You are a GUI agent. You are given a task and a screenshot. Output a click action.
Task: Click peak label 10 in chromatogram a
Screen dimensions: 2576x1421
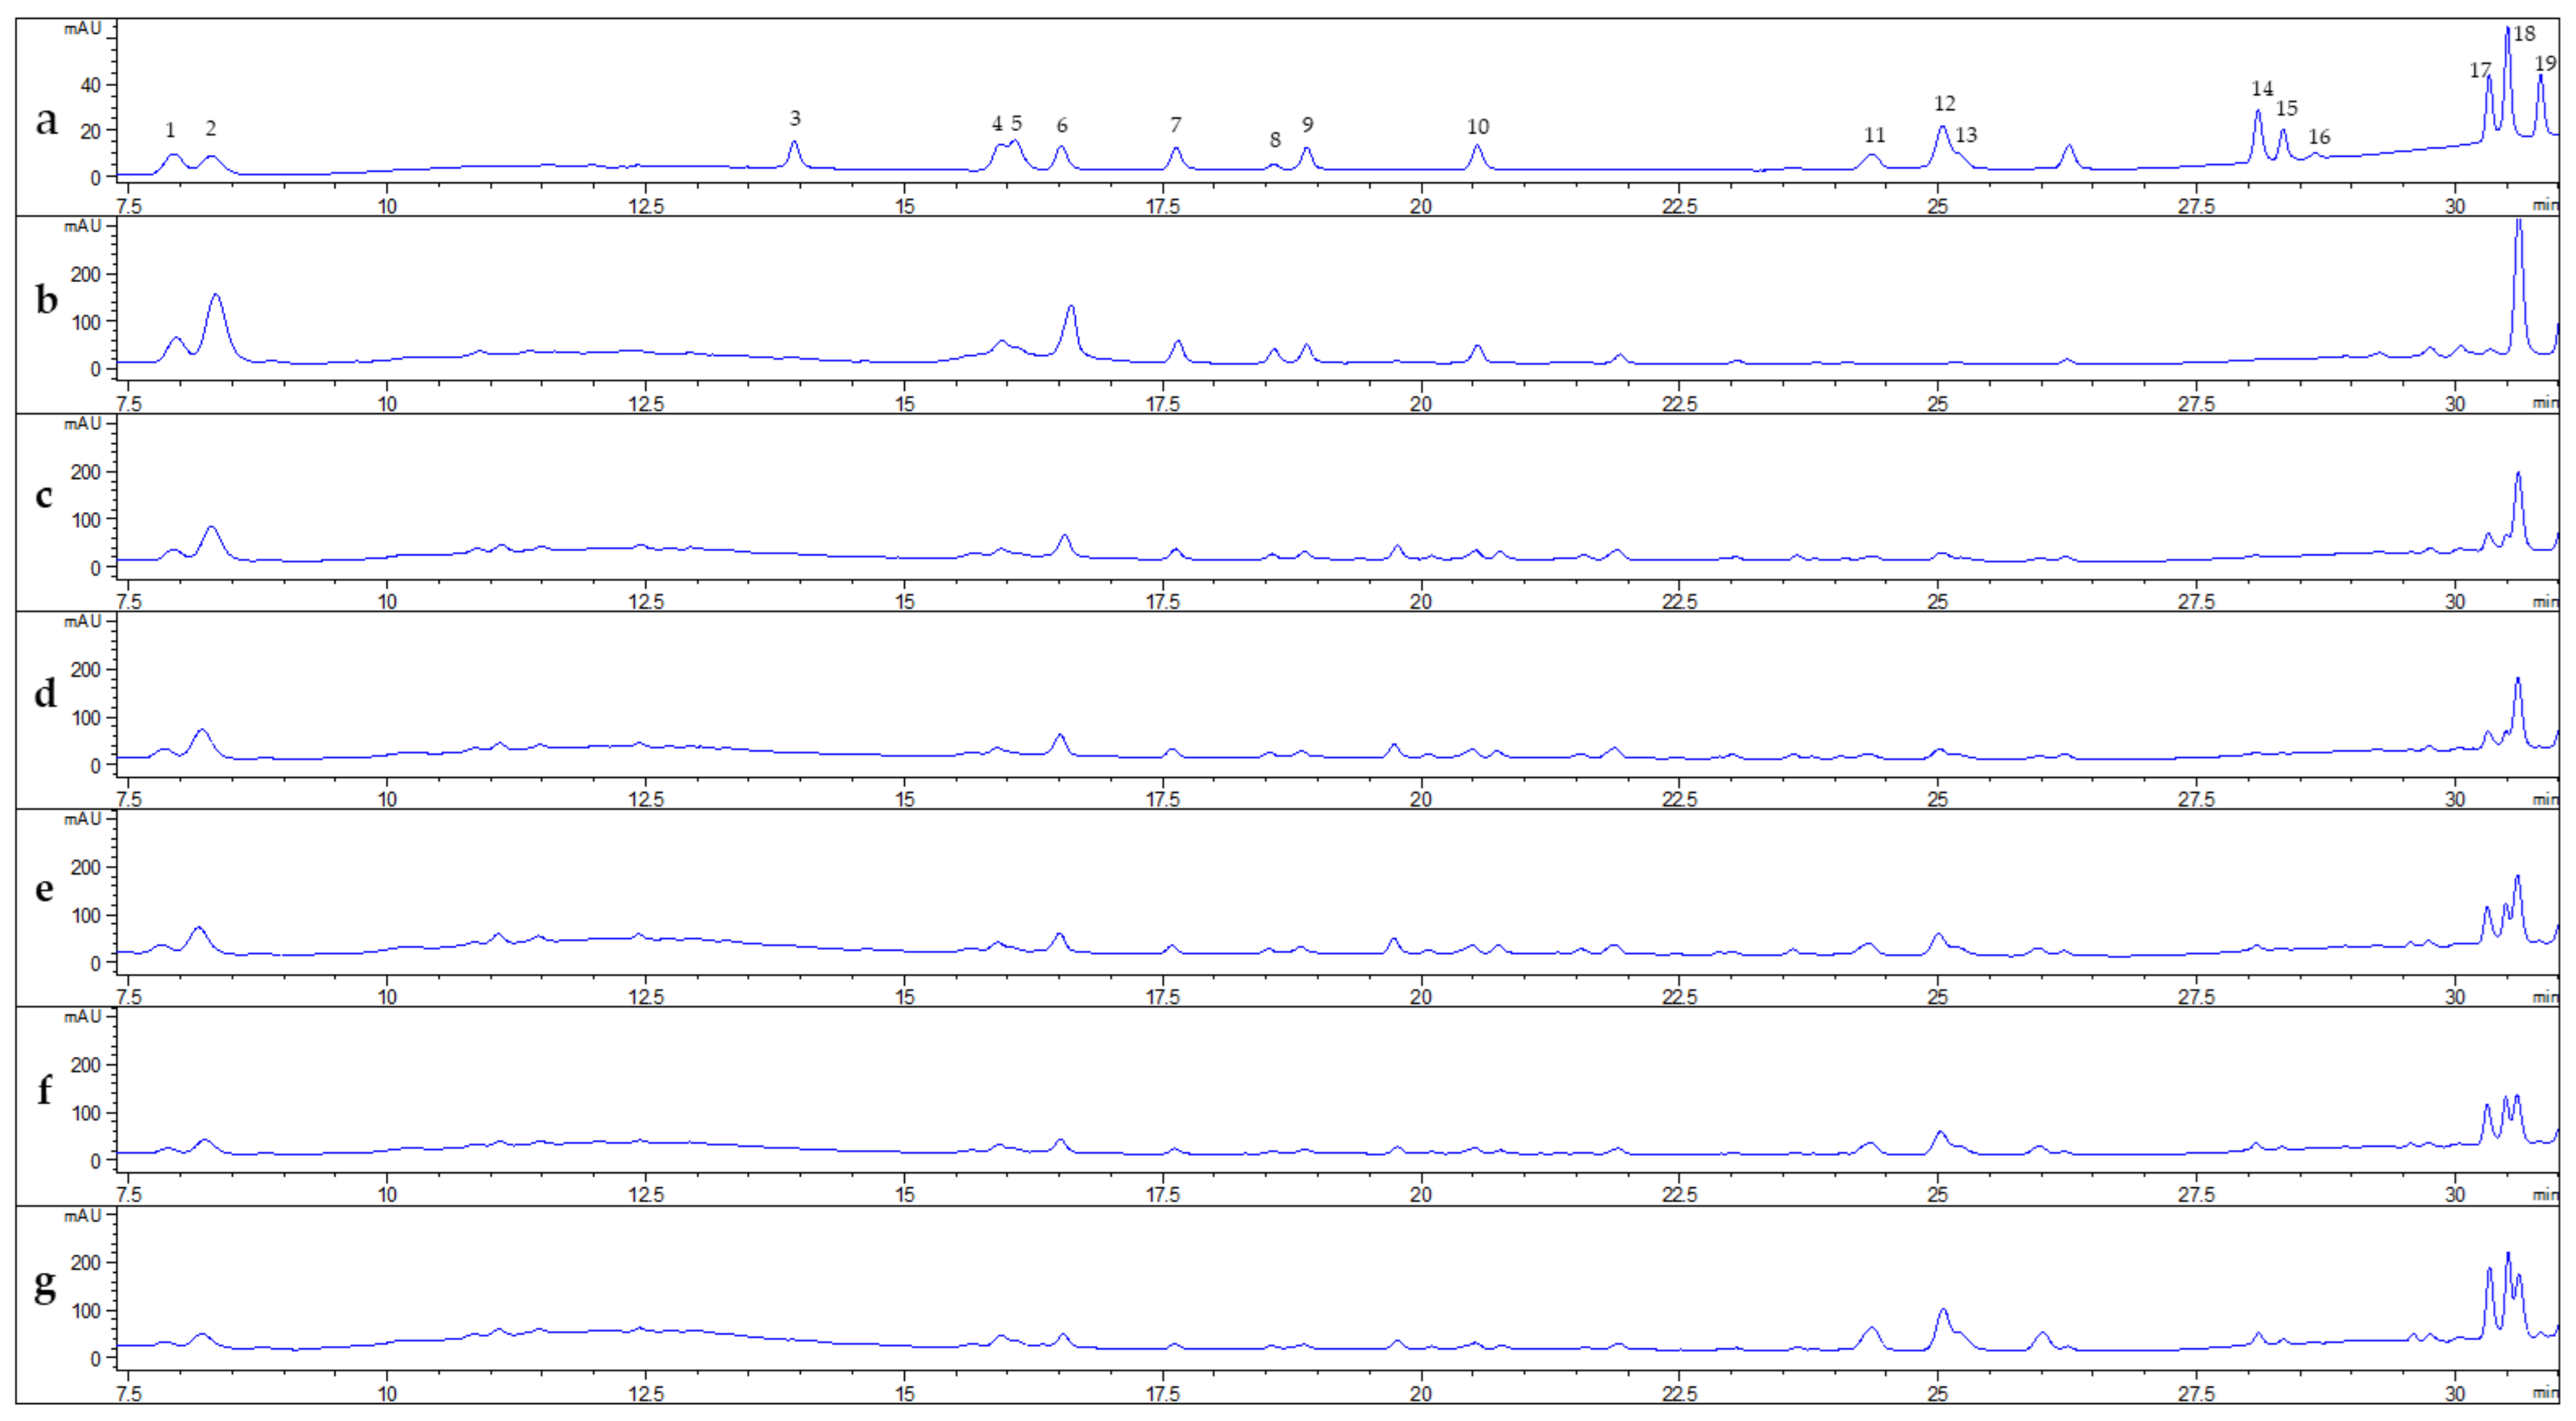coord(1478,127)
